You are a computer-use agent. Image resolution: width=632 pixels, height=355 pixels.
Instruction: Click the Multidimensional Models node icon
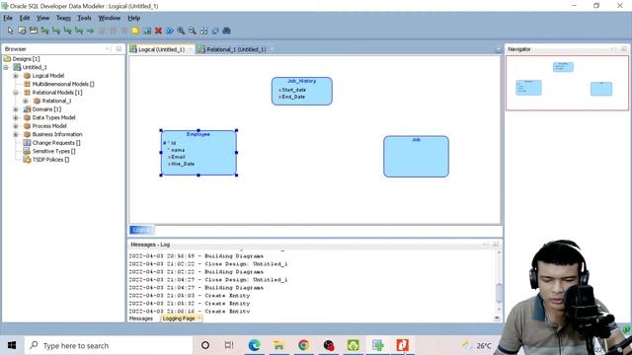click(27, 84)
